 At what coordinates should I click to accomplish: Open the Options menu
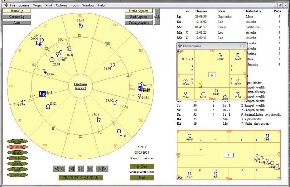pyautogui.click(x=61, y=5)
